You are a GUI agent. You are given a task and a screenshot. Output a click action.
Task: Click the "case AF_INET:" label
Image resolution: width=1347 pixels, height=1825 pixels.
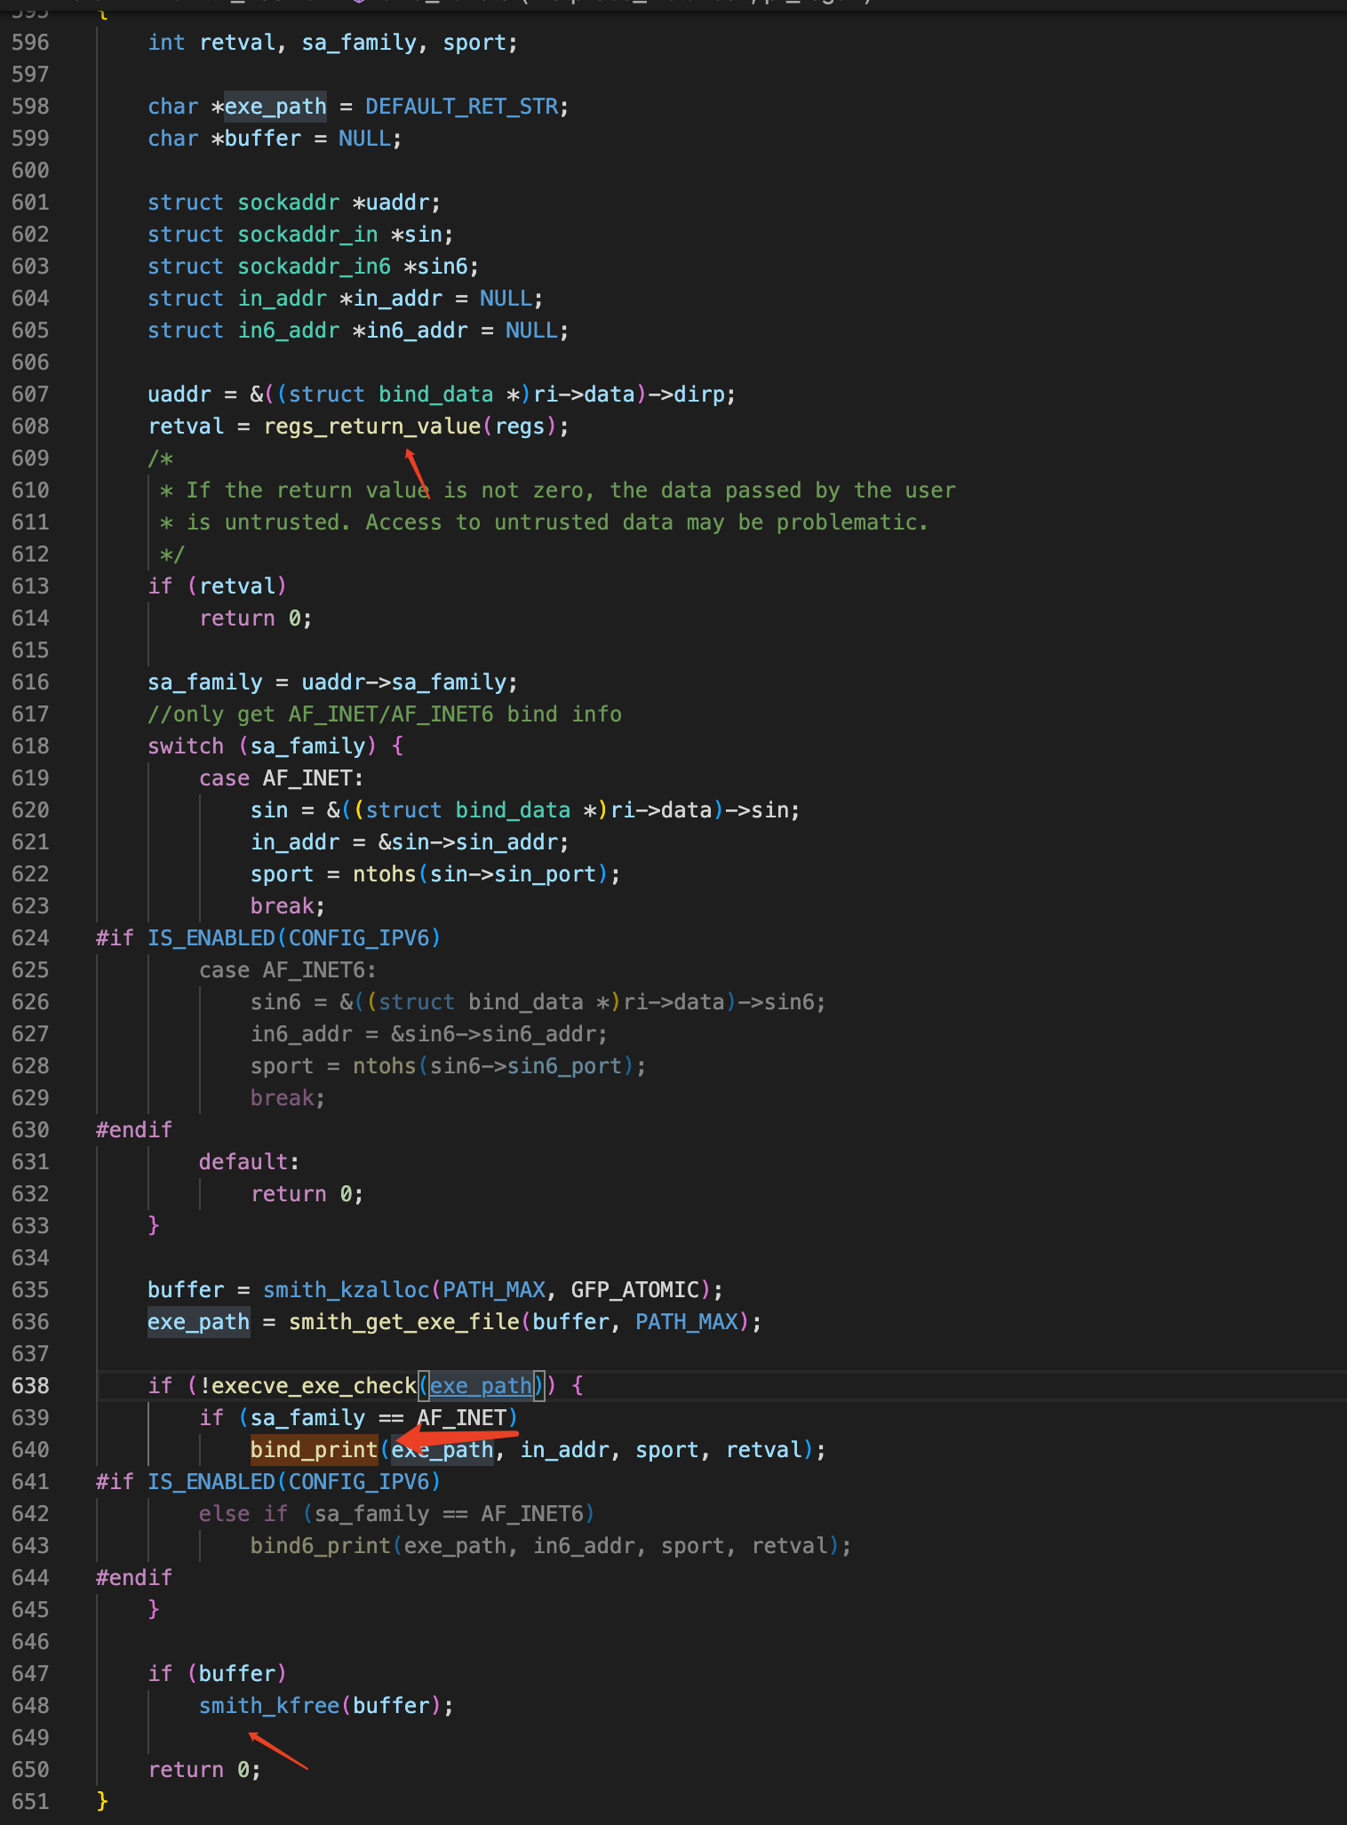tap(282, 778)
